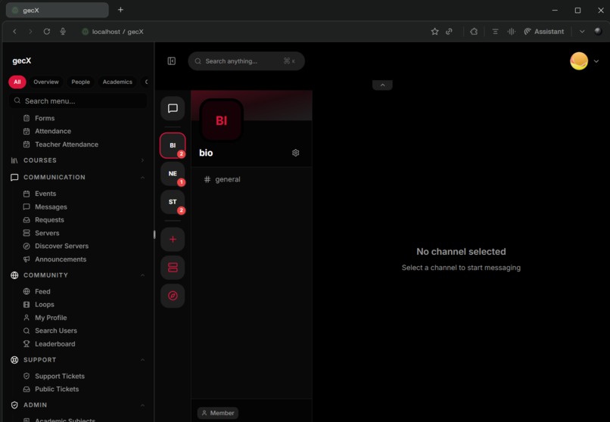Go to Forms
Viewport: 610px width, 422px height.
tap(45, 118)
